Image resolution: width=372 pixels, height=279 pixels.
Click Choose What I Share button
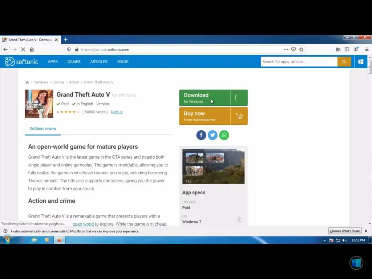point(345,231)
